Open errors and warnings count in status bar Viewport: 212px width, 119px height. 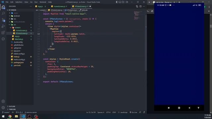(x=19, y=112)
